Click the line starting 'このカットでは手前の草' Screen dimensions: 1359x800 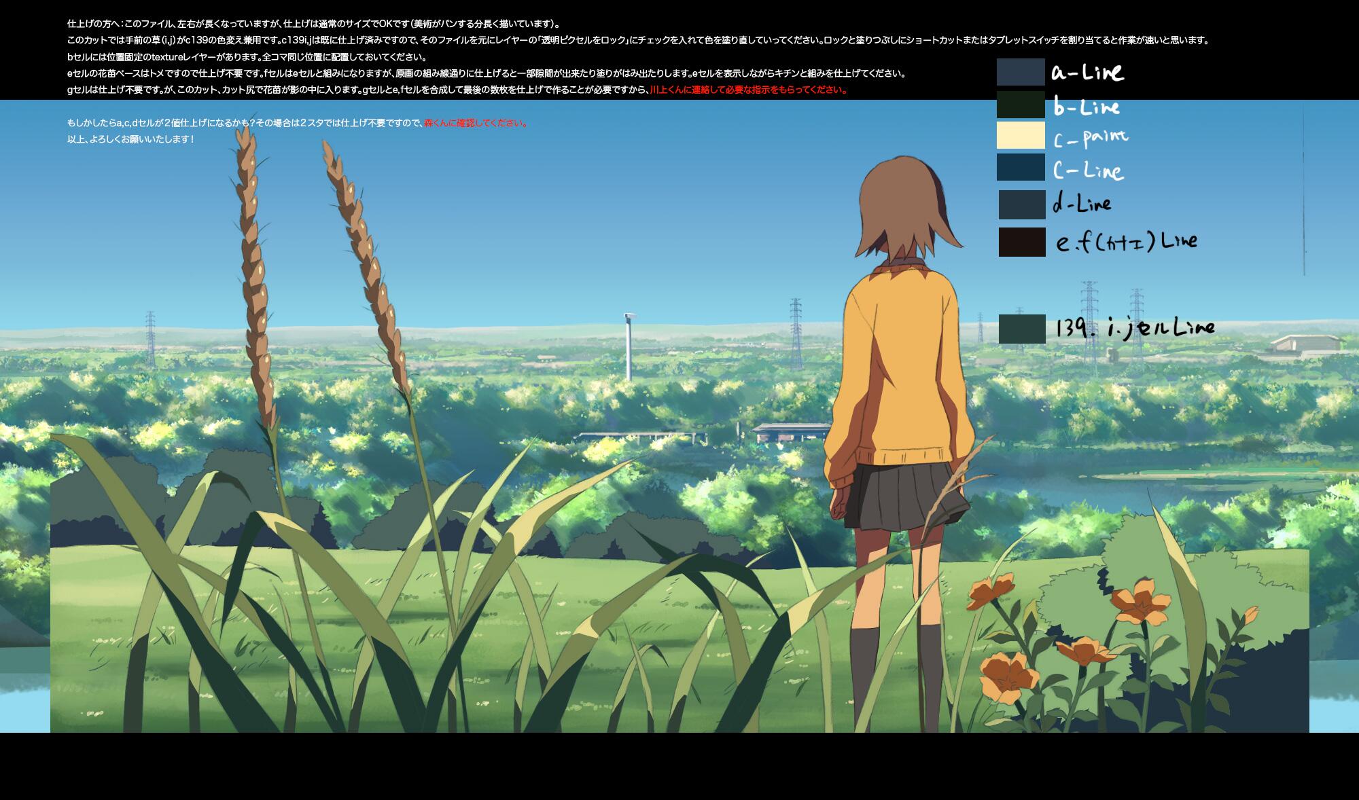639,40
